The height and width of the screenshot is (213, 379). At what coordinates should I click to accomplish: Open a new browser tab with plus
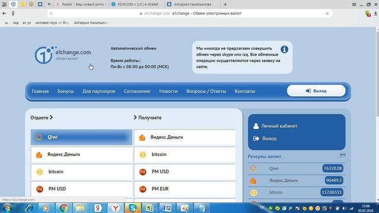pyautogui.click(x=225, y=4)
